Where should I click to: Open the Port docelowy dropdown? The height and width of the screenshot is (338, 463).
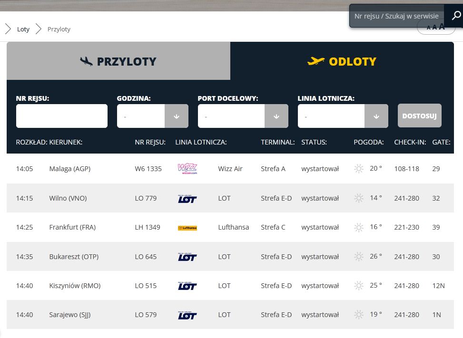click(276, 116)
